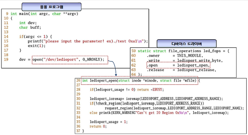Click the 디바이스 드라이버 title label
This screenshot has height=135, width=248.
(x=186, y=44)
